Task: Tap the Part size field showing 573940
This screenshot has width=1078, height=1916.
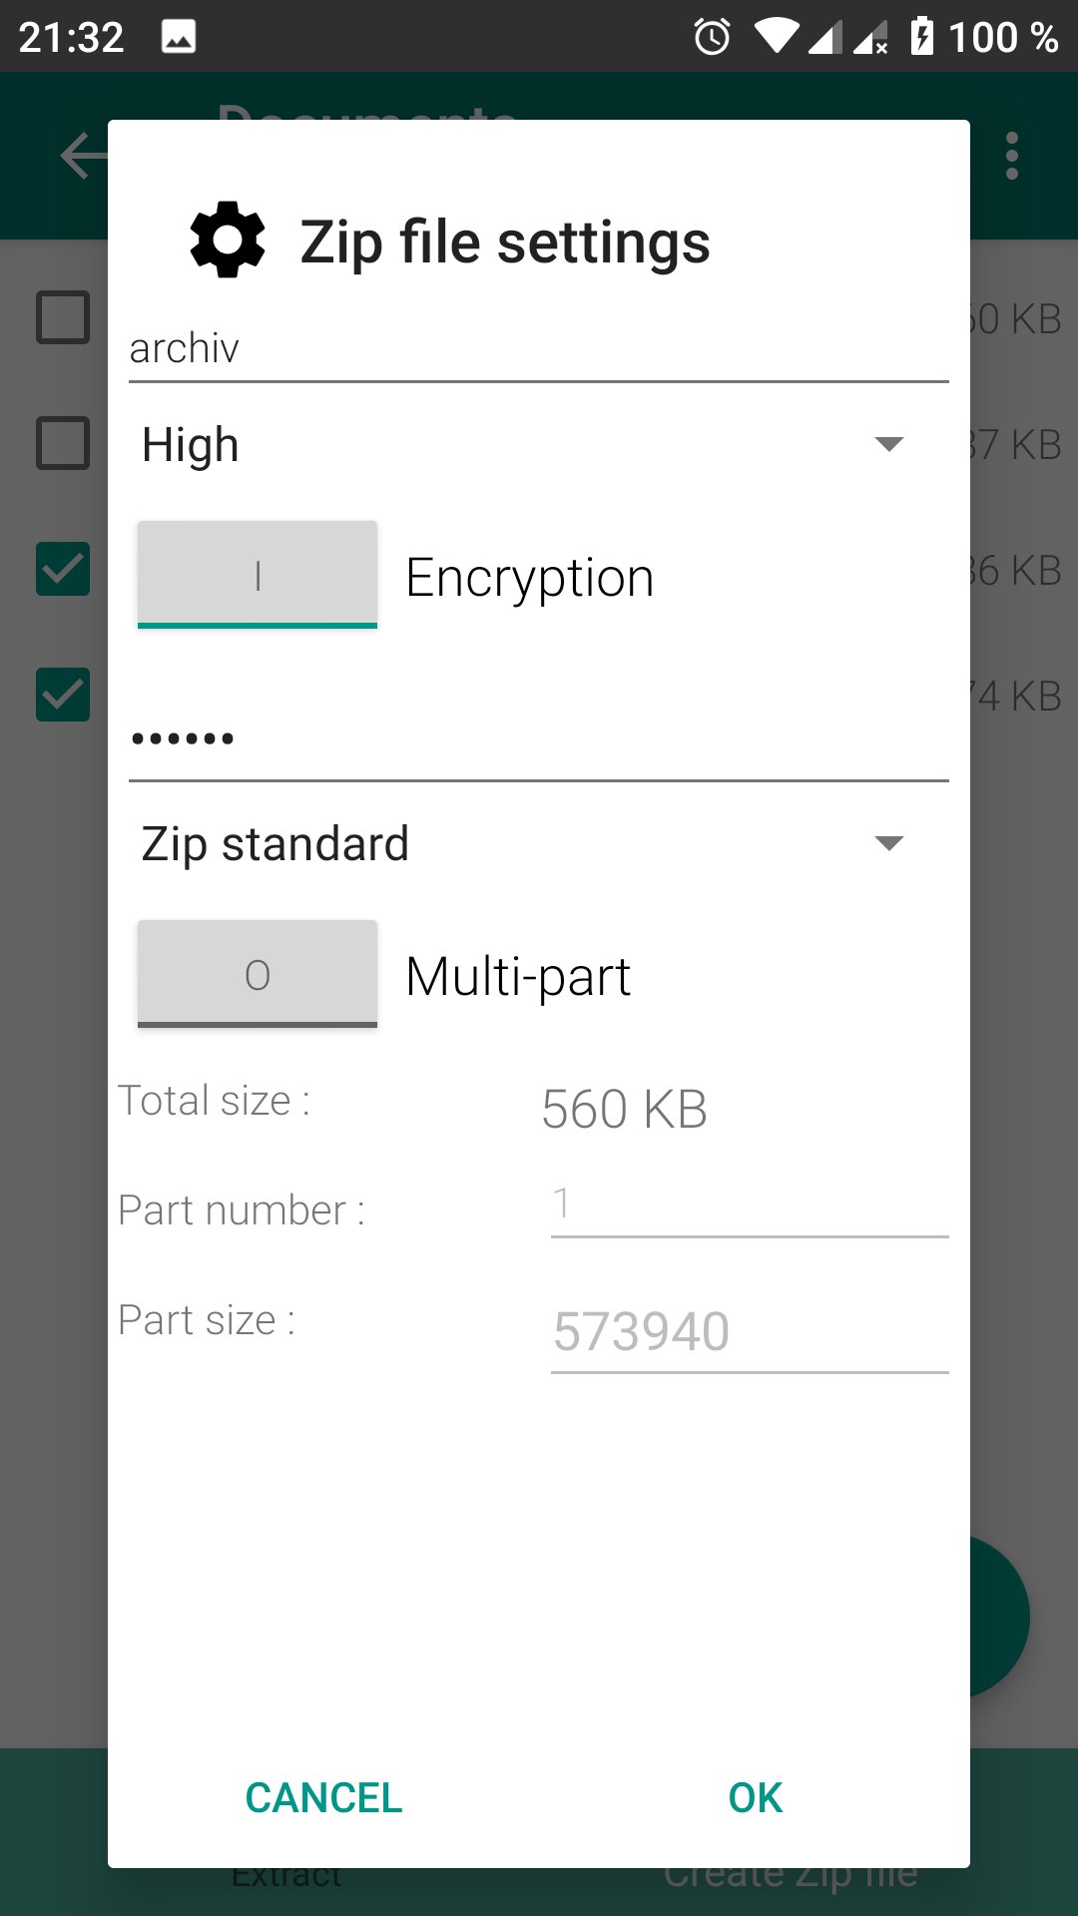Action: click(750, 1331)
